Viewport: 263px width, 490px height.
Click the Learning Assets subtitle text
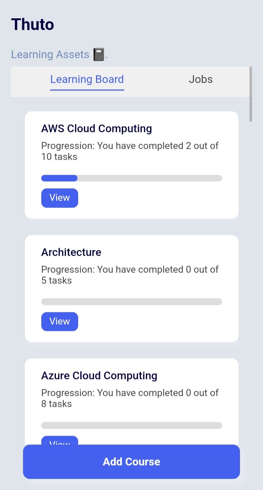pos(50,55)
